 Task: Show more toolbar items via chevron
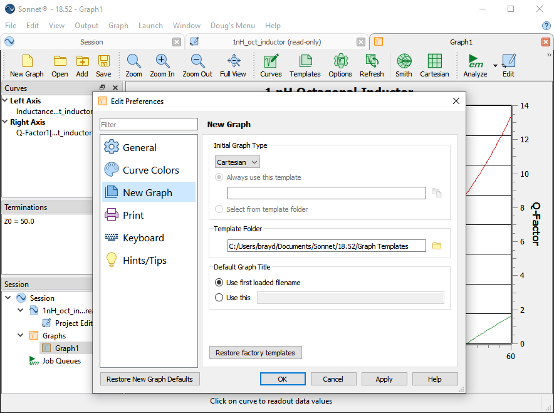tap(549, 55)
